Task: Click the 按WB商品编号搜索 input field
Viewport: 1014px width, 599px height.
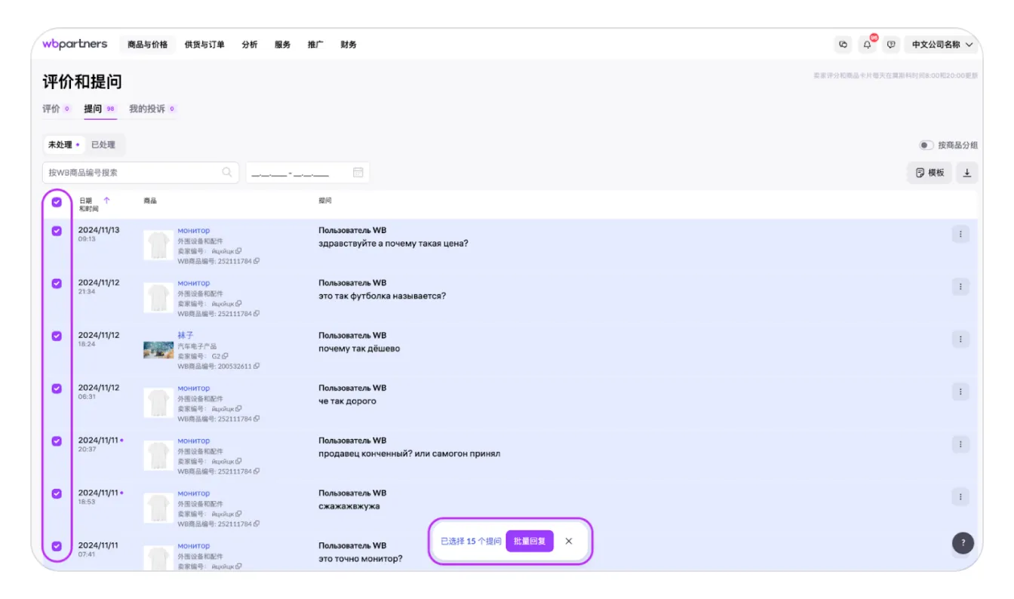Action: pos(132,173)
